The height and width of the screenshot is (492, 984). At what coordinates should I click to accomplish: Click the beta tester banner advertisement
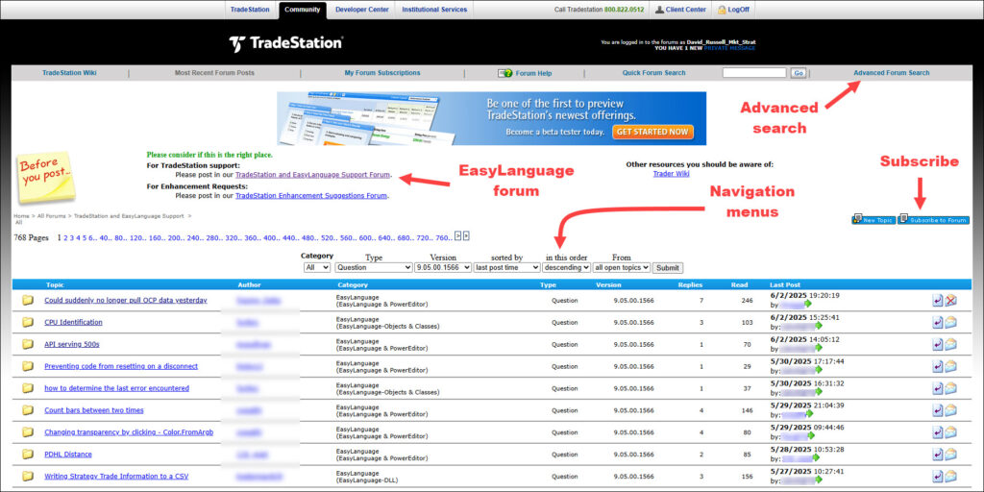coord(491,118)
